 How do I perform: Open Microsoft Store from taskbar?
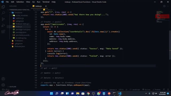[x=83, y=93]
